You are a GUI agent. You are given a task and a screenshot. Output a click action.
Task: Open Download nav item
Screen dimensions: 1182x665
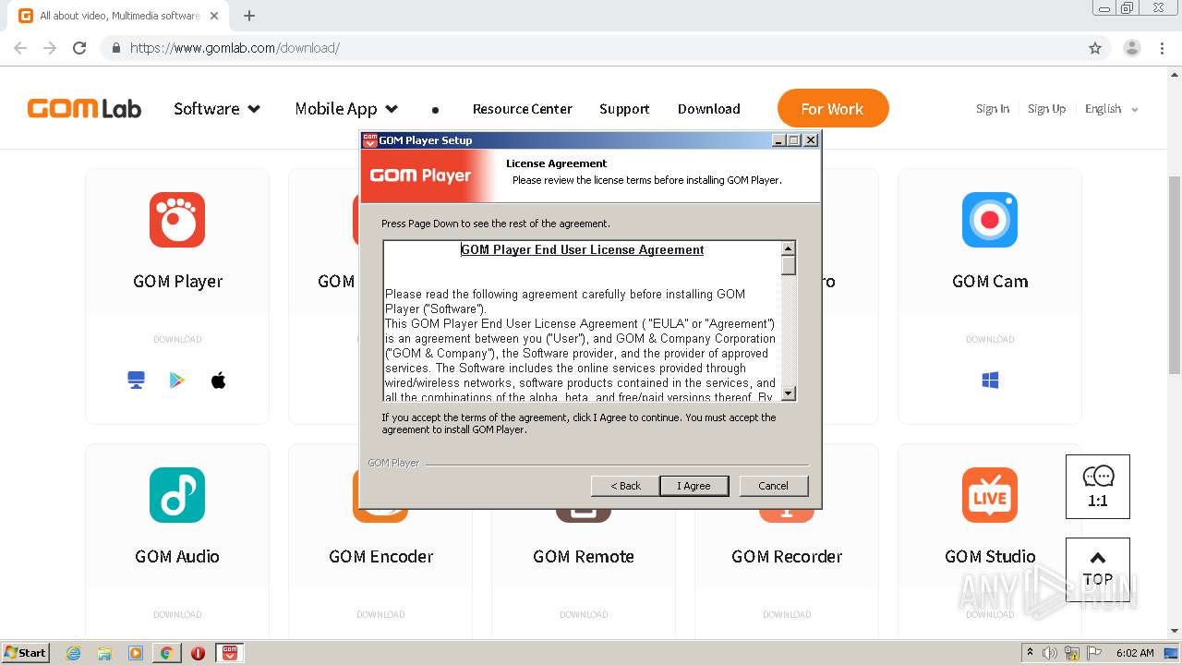(709, 109)
